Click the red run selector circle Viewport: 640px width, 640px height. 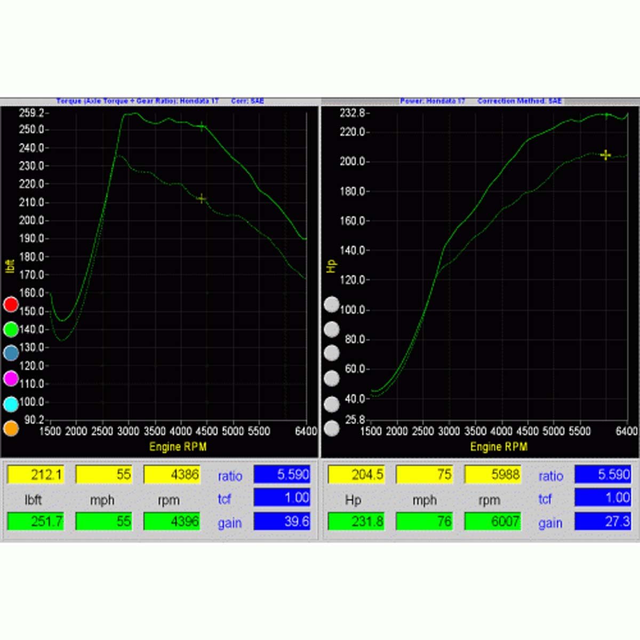click(11, 305)
